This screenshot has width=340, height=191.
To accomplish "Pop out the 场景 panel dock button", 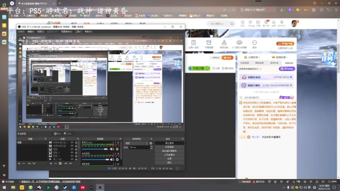I will click(x=45, y=139).
